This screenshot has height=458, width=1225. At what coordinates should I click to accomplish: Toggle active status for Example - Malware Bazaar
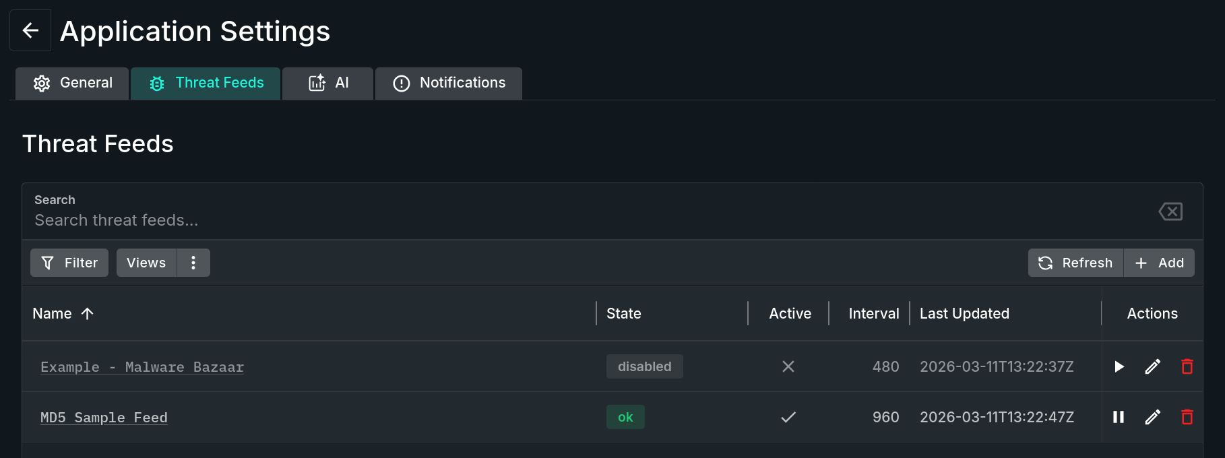click(x=788, y=366)
